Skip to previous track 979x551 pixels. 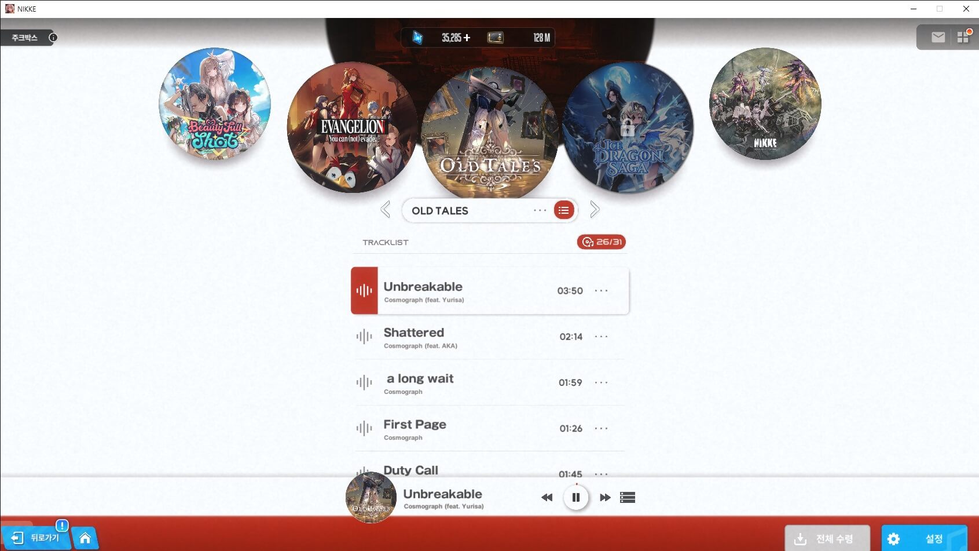[547, 498]
